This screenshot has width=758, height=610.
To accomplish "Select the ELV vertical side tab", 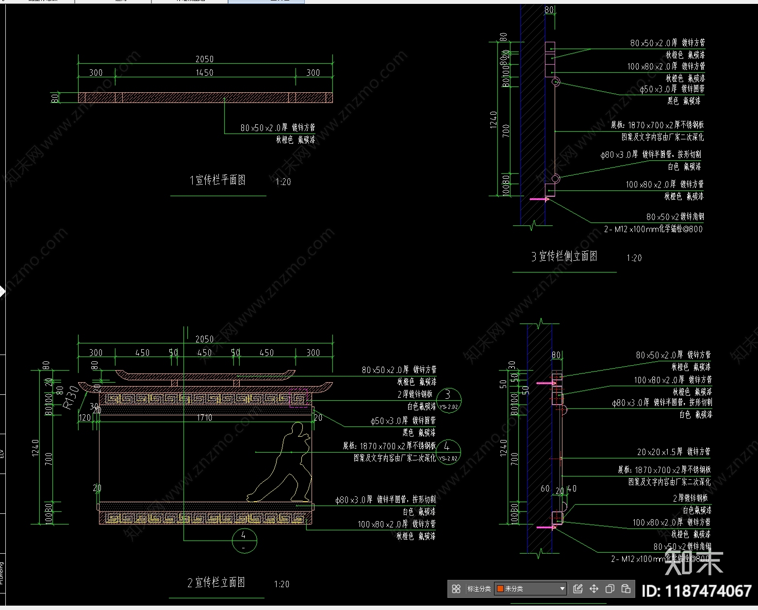I will pos(2,454).
